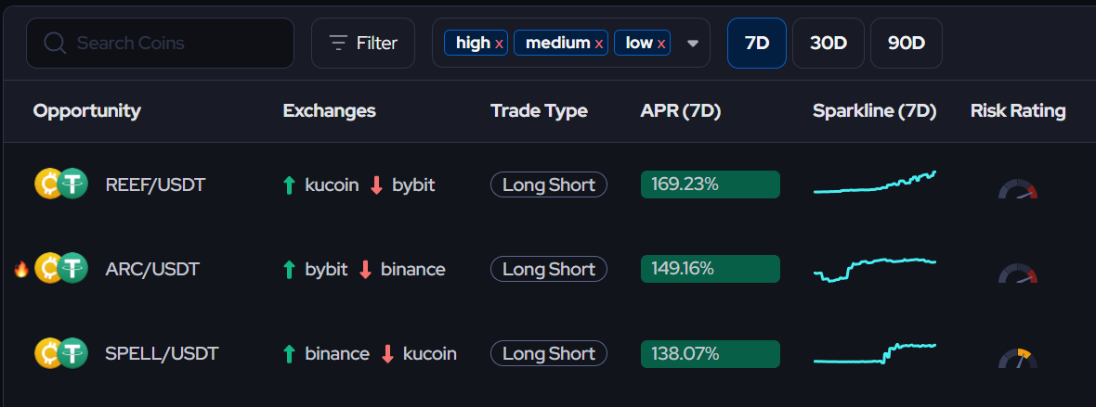The image size is (1096, 407).
Task: Click the Search Coins input field
Action: [160, 44]
